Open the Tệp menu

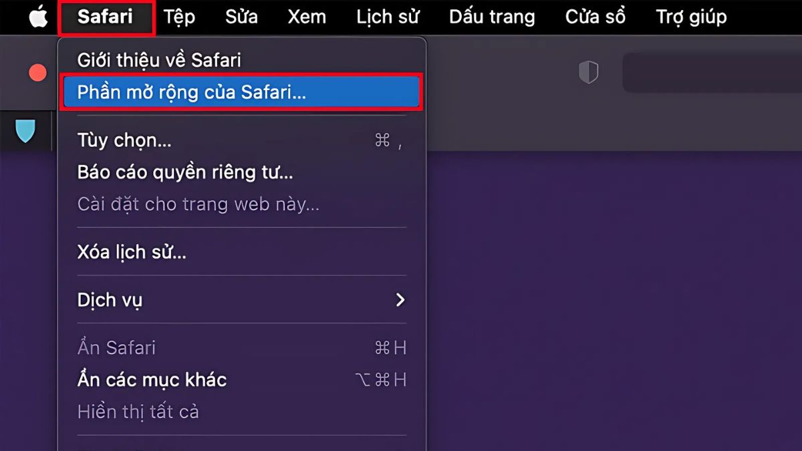coord(179,17)
